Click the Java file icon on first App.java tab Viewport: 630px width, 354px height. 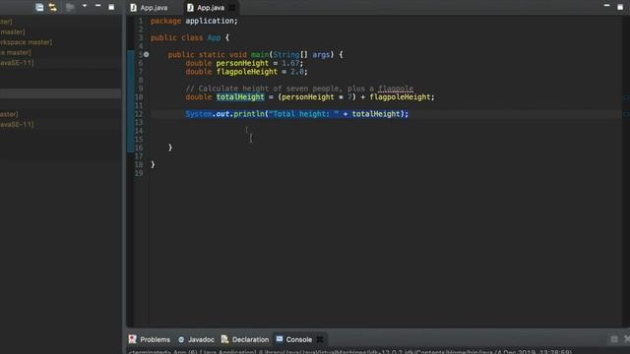coord(134,8)
